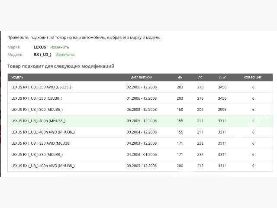Click the date 02.2006 - 12.2008 cell

point(142,87)
